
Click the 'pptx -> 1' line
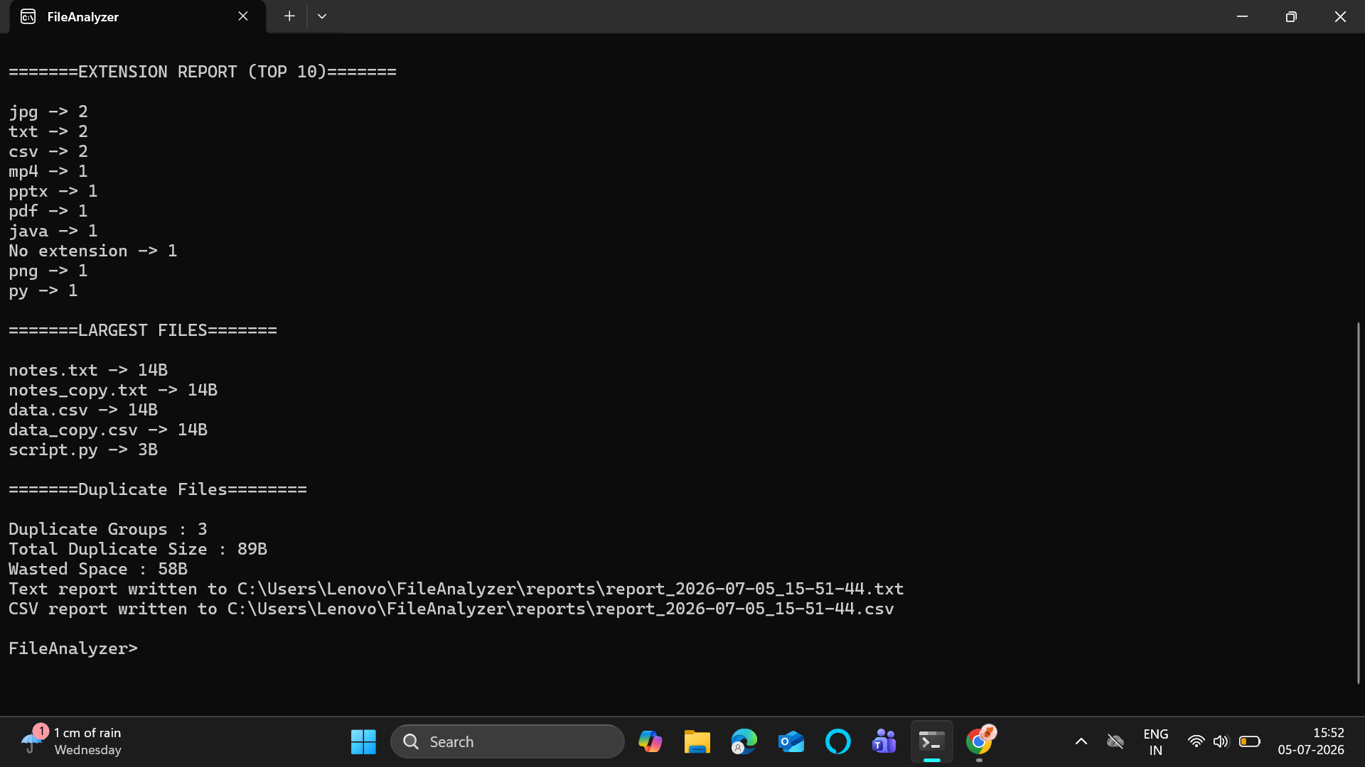click(x=53, y=191)
